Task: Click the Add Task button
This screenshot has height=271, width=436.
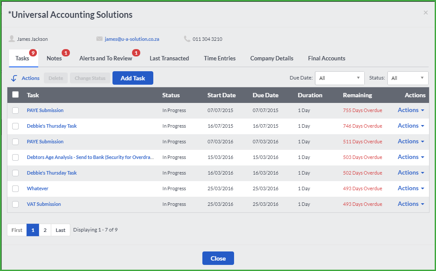Action: coord(132,78)
